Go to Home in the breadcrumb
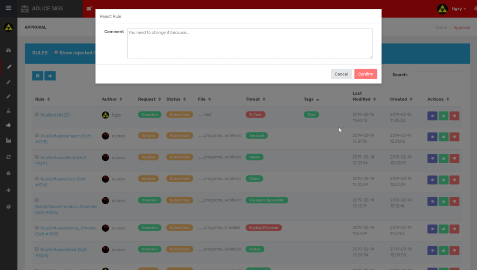 tap(441, 28)
